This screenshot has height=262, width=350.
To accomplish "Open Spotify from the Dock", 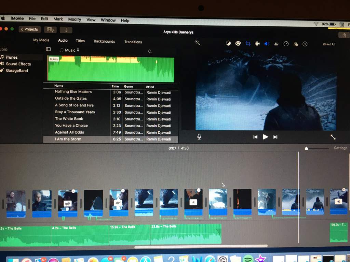I will coord(248,259).
